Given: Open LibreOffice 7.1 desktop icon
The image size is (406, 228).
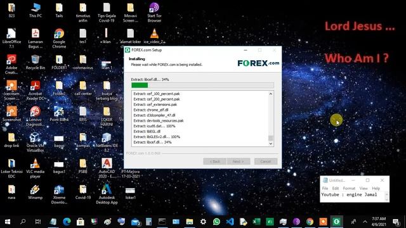Looking at the screenshot, I should (11, 38).
